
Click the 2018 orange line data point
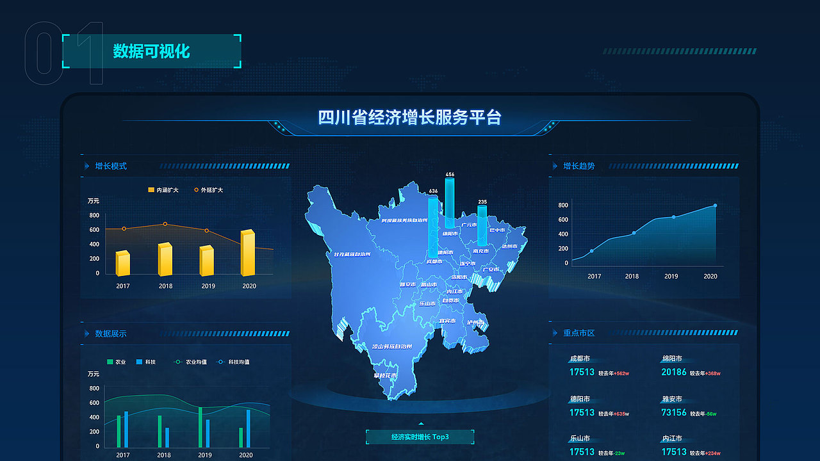(x=165, y=224)
